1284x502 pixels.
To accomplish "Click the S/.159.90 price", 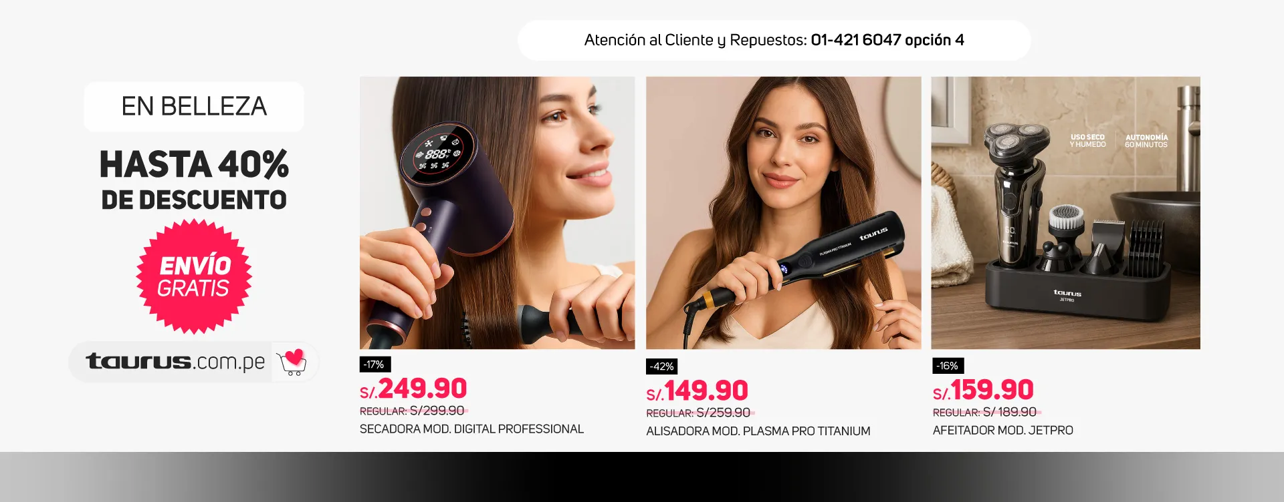I will [x=983, y=390].
